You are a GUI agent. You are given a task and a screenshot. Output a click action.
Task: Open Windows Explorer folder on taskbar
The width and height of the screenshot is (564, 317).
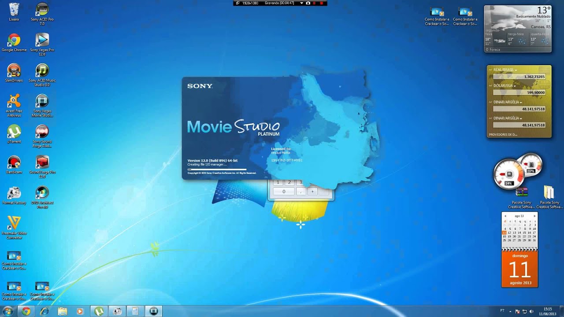[63, 311]
